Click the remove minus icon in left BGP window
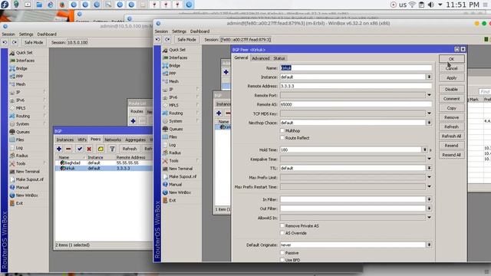491x276 pixels. [x=68, y=149]
